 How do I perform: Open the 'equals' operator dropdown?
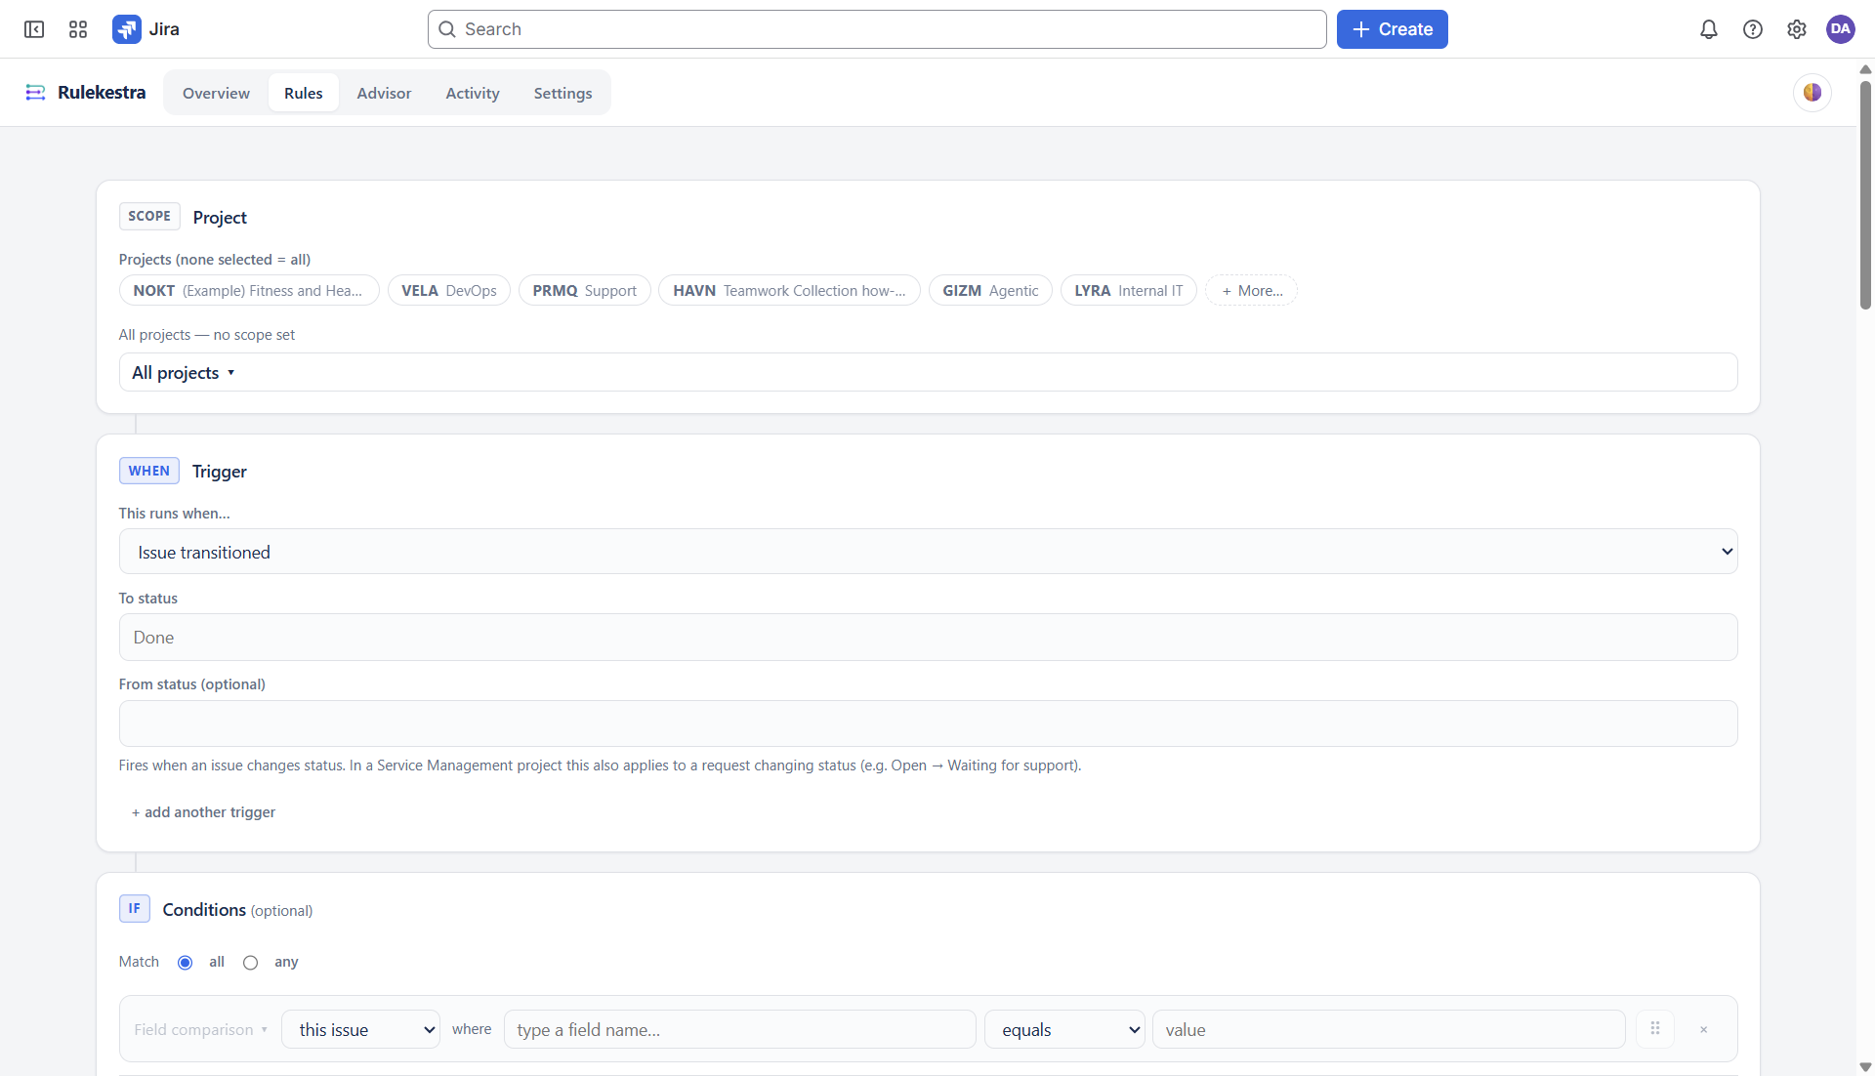[1064, 1029]
